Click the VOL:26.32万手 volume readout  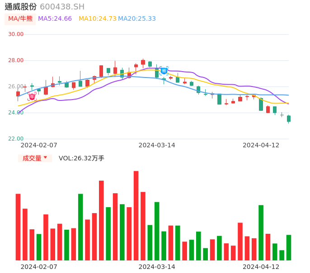click(81, 158)
